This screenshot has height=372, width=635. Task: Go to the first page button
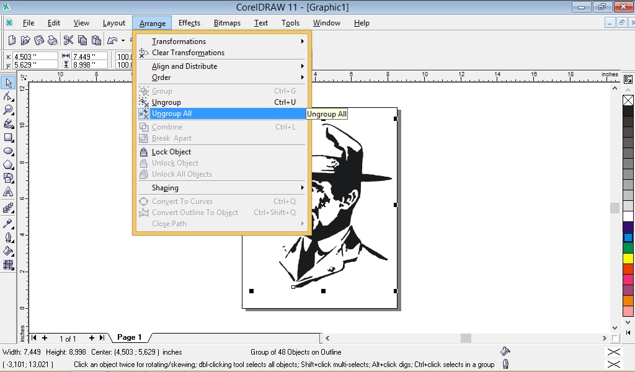point(33,338)
